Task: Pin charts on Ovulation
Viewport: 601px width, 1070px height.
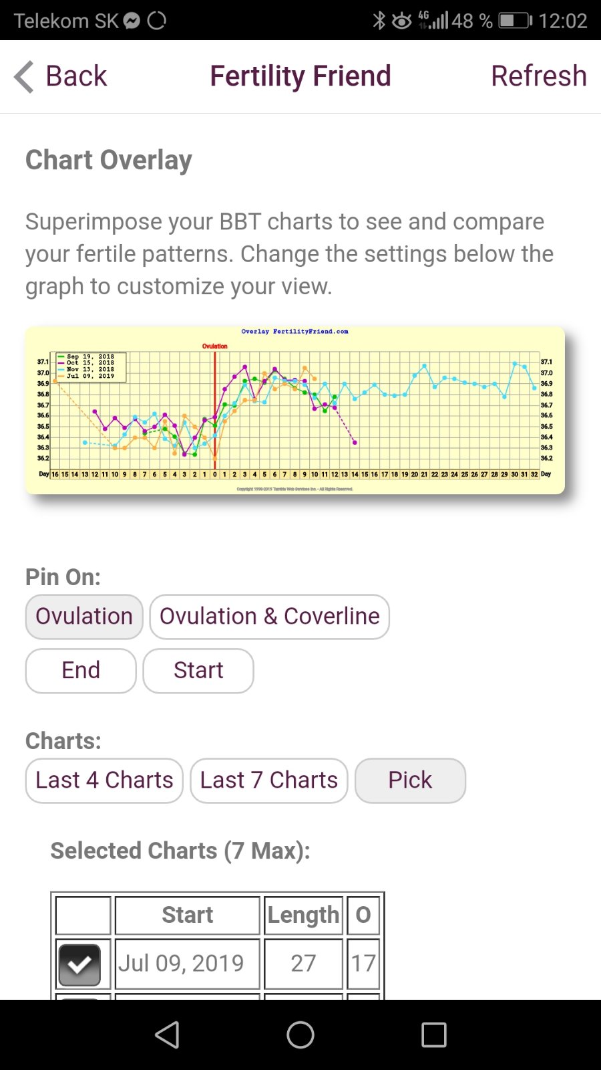Action: click(84, 617)
